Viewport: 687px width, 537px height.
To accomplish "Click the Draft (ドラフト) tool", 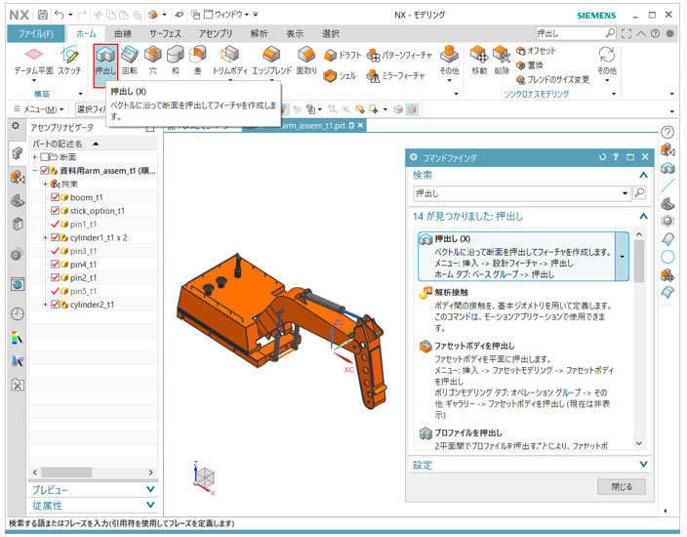I will [343, 56].
